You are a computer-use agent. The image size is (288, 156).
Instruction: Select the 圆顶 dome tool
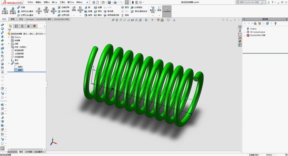pyautogui.click(x=125, y=7)
